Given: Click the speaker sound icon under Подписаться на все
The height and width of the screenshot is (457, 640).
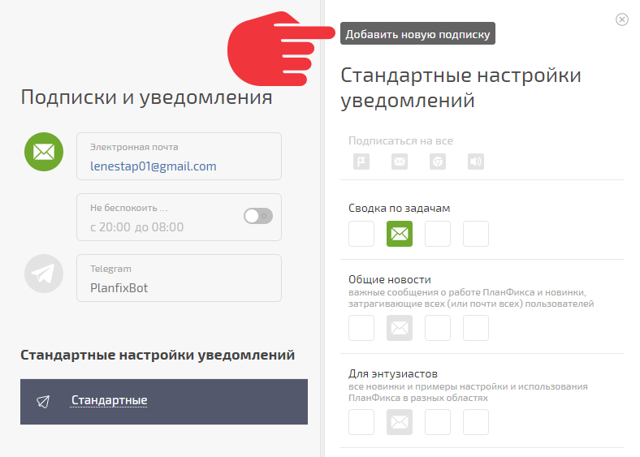Looking at the screenshot, I should [x=476, y=162].
